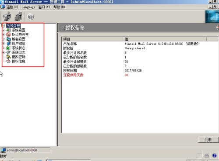Click the 2017/06/28 date value
Screen dimensions: 219x161
(x=133, y=71)
